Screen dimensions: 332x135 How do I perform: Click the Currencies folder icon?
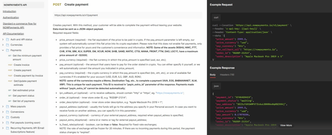tap(8, 45)
